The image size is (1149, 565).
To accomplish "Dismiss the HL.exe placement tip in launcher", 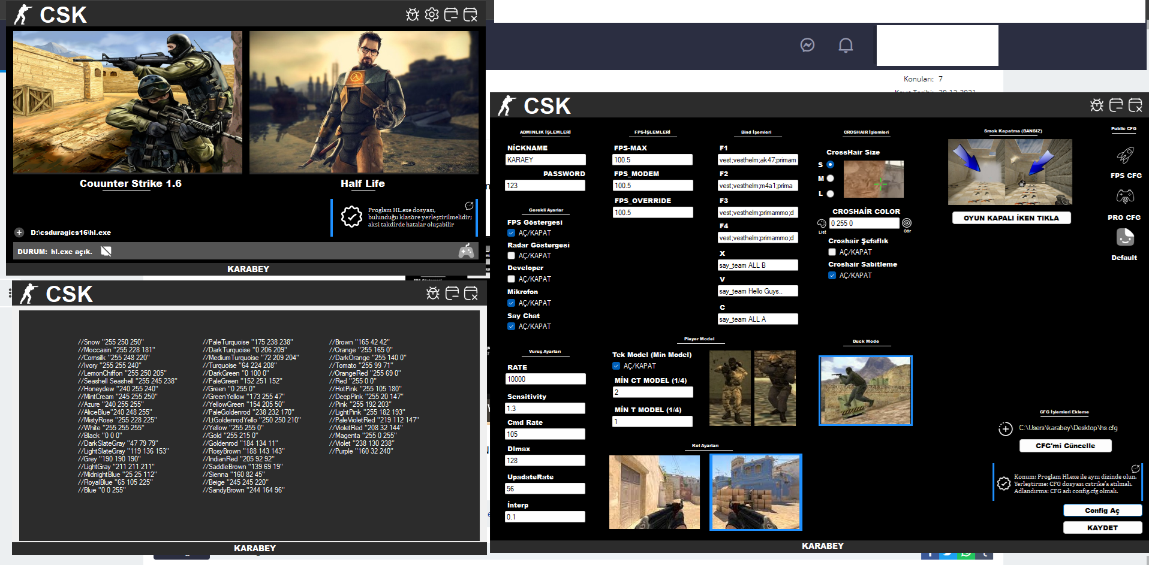I will (469, 206).
